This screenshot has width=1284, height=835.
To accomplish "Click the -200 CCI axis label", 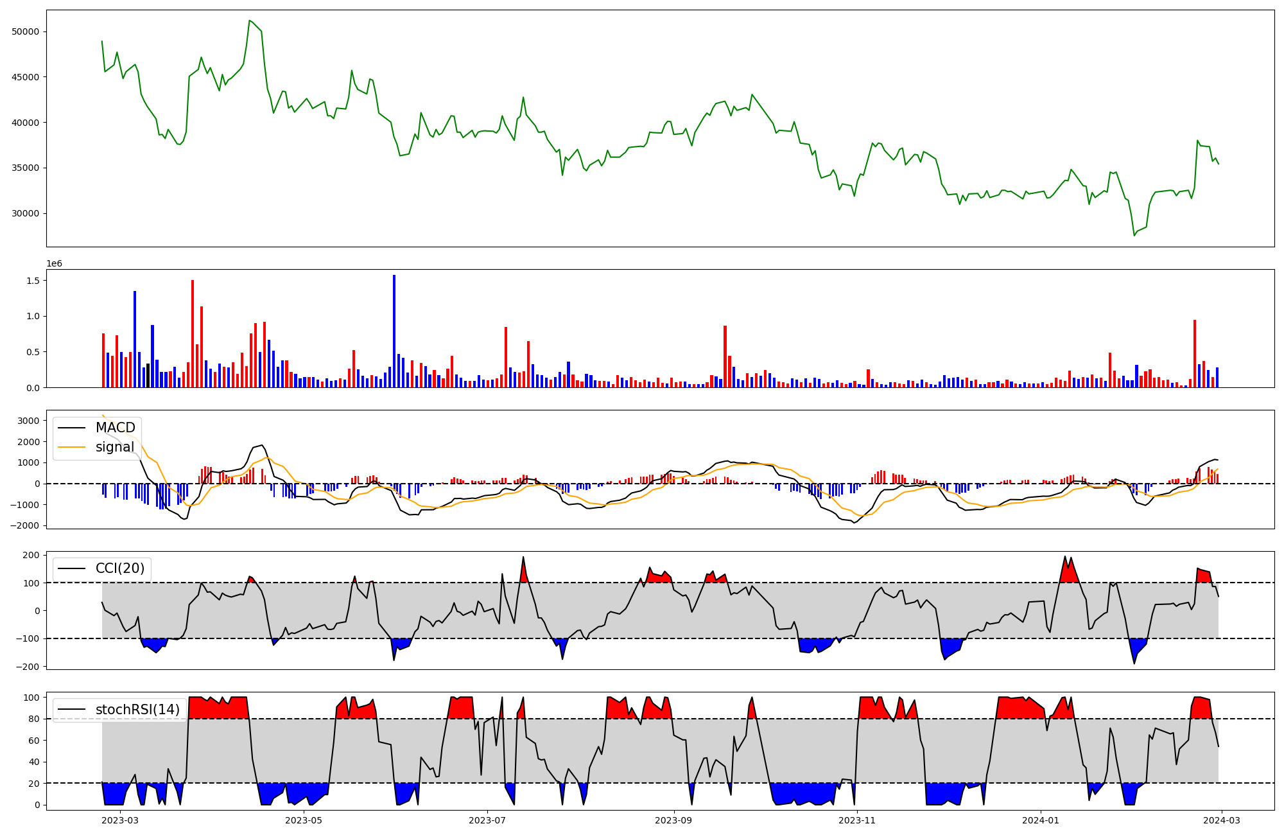I will (29, 667).
